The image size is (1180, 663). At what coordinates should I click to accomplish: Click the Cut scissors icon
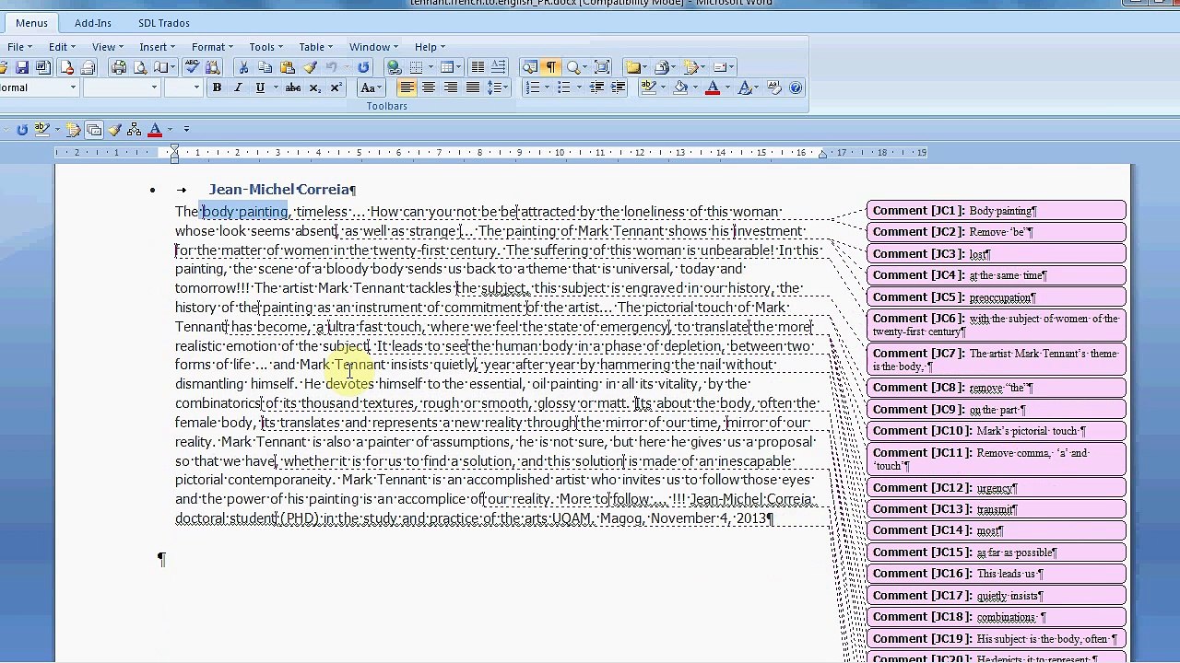click(x=243, y=67)
